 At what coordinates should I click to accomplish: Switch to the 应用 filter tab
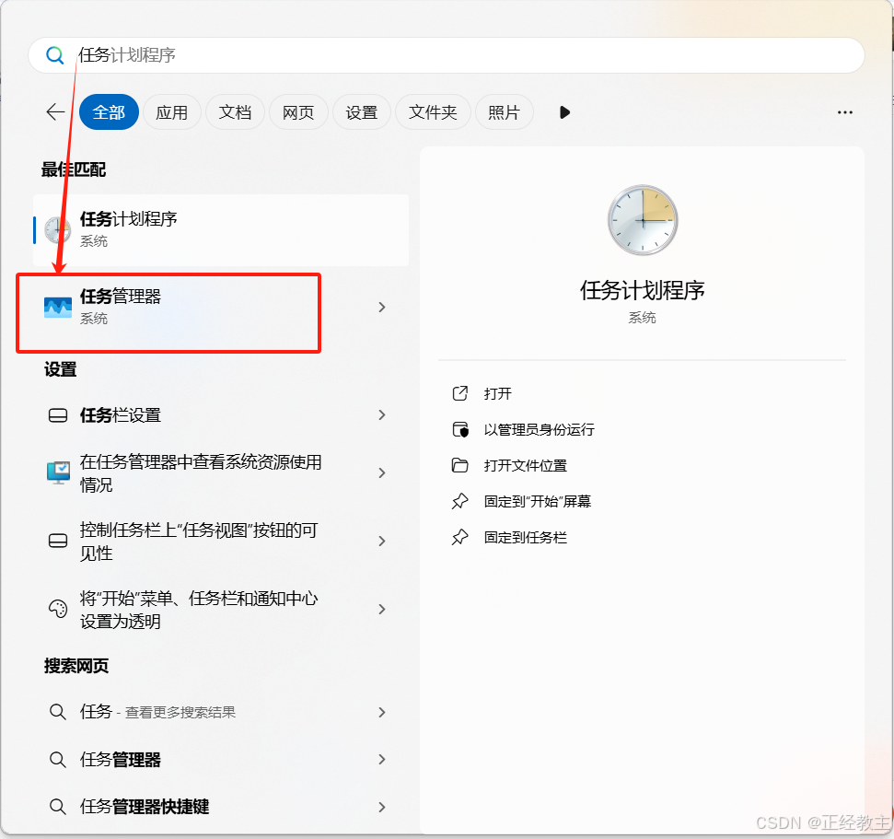(x=171, y=112)
